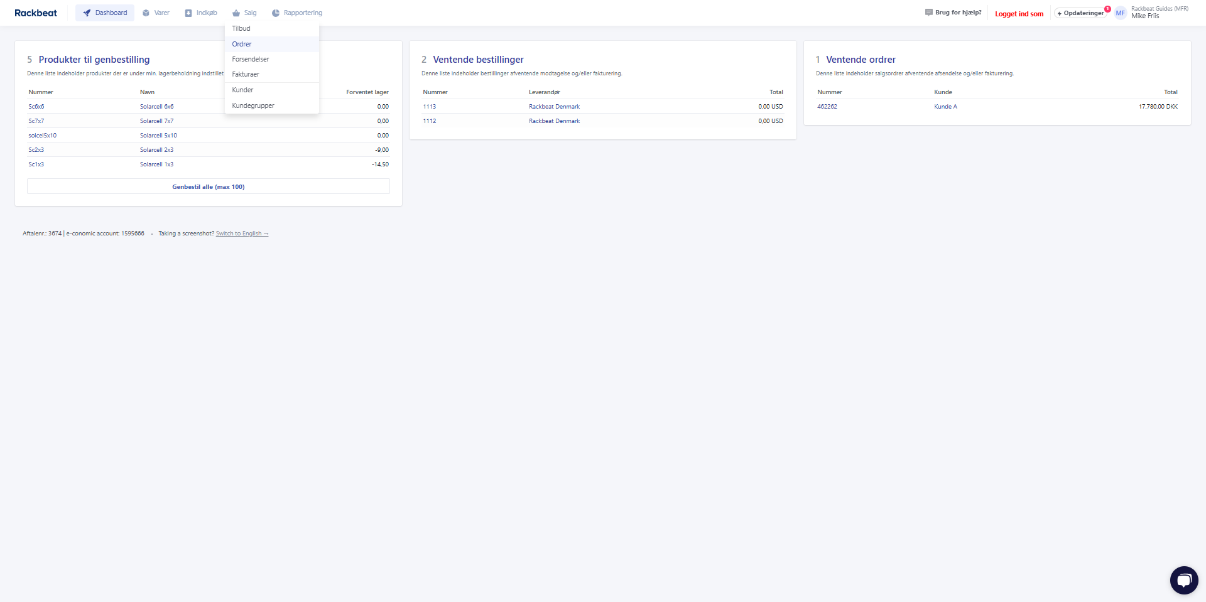Open product name Solarcell 5x10

click(158, 136)
